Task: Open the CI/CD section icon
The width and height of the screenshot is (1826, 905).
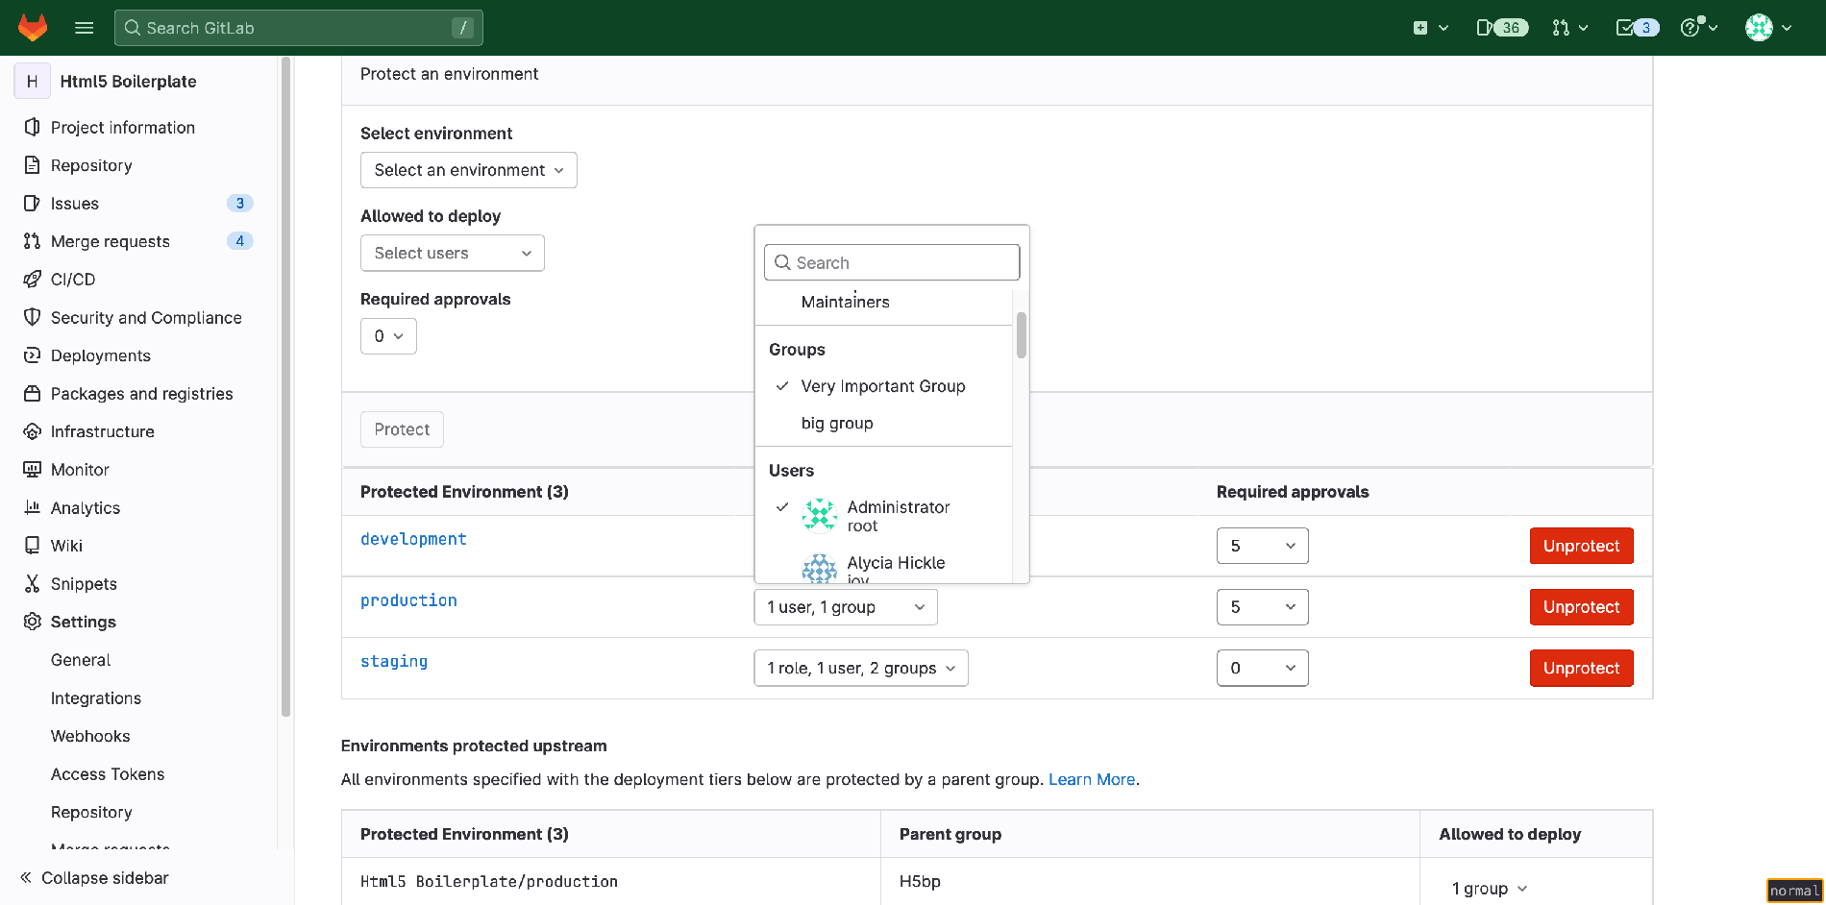Action: coord(32,279)
